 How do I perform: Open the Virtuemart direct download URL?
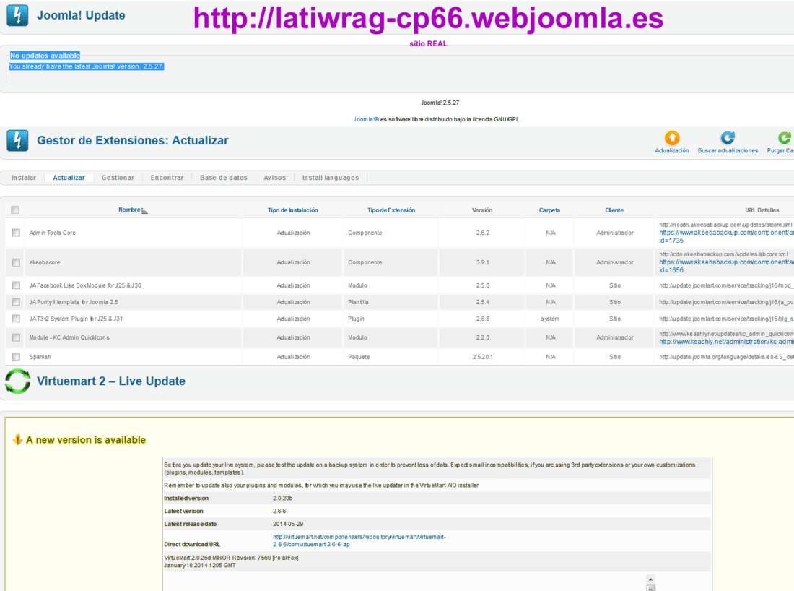[359, 541]
